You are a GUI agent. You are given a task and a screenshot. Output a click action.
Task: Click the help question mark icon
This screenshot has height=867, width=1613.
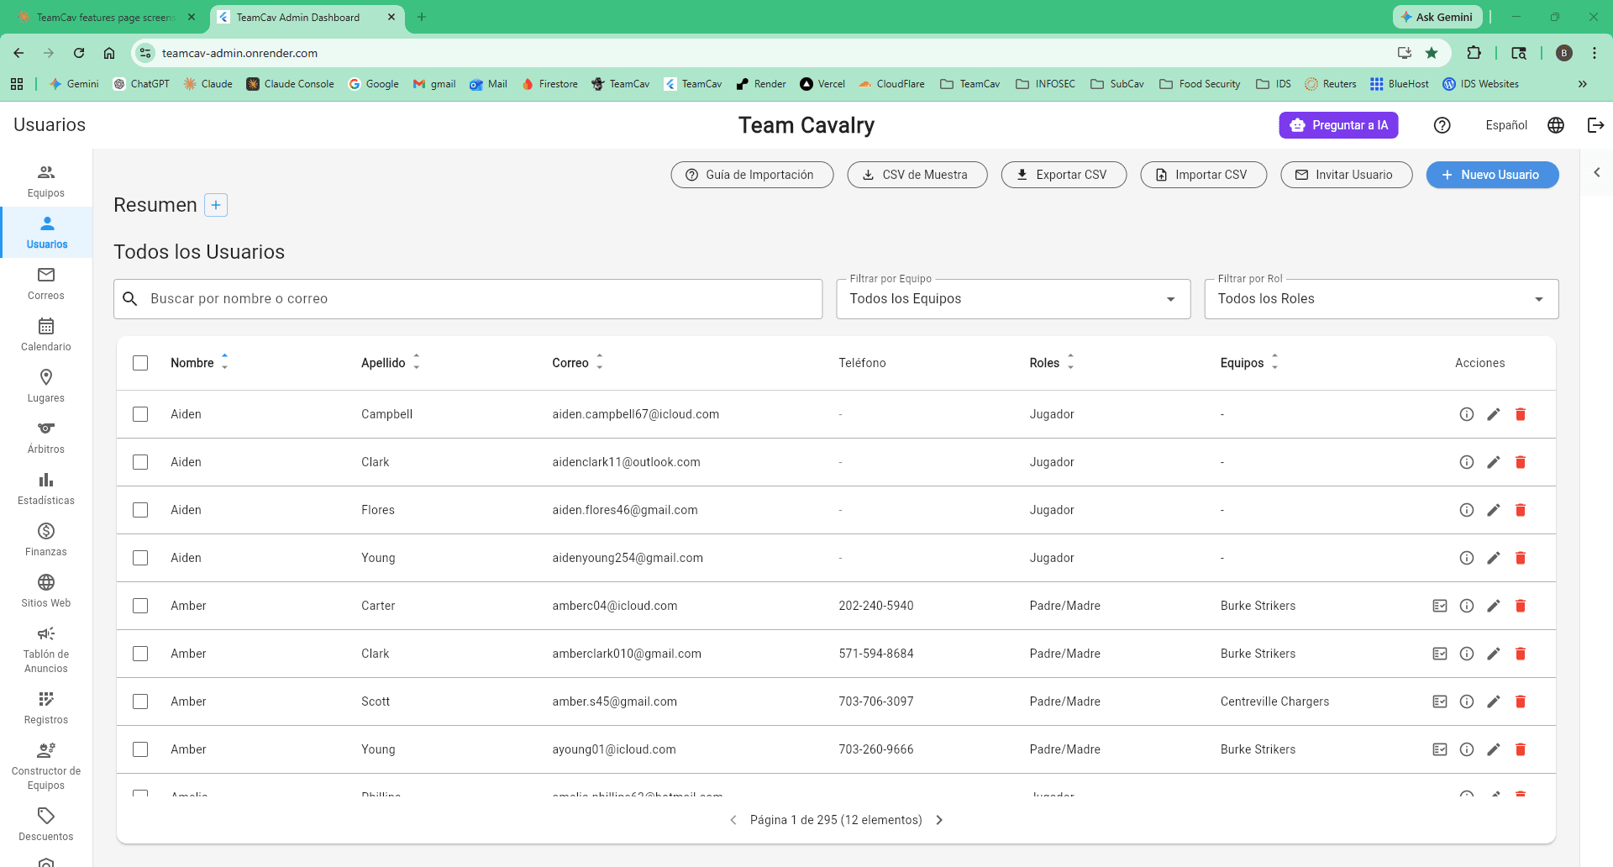pyautogui.click(x=1442, y=125)
